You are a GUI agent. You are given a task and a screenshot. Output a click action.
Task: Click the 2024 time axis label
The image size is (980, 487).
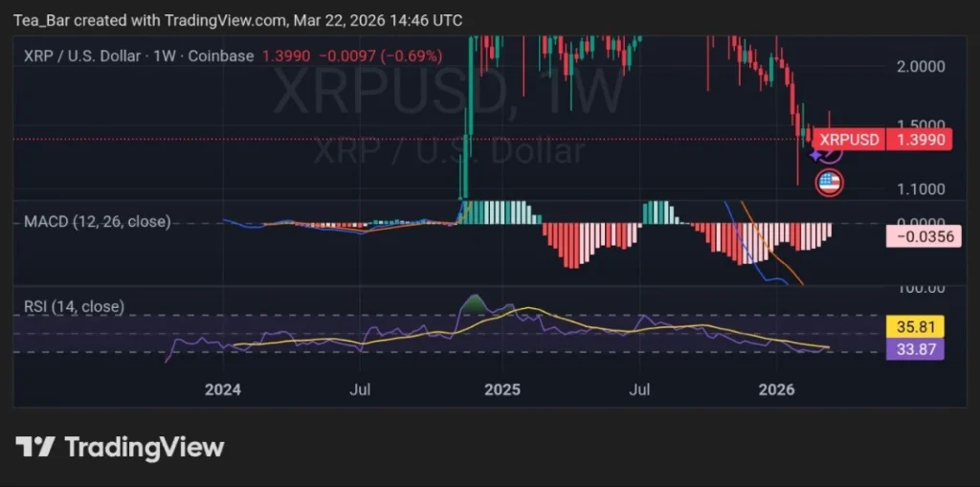pos(223,389)
